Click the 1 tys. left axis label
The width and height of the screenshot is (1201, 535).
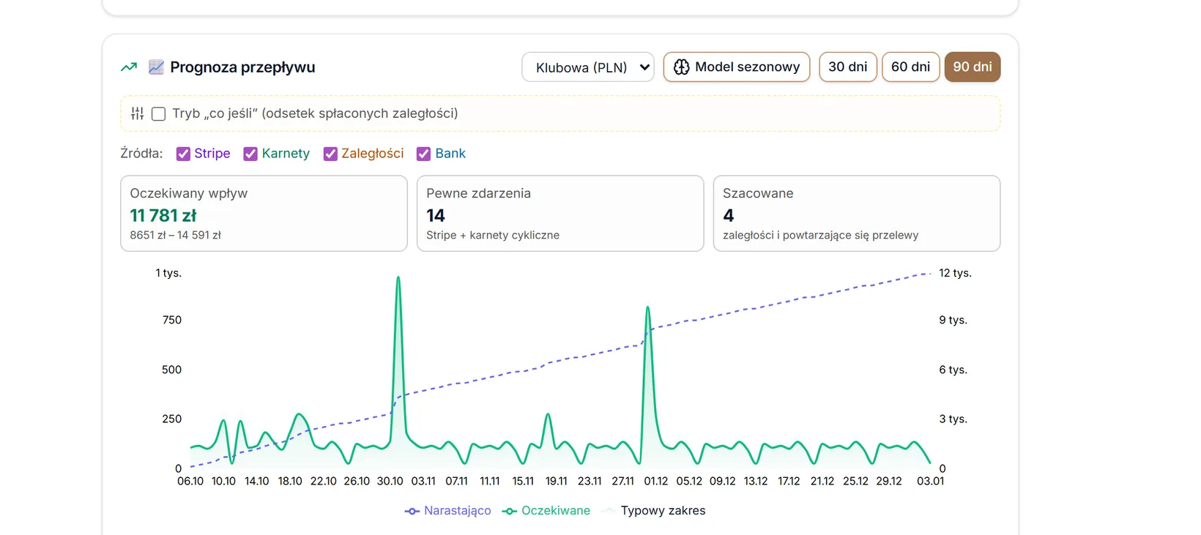(168, 273)
